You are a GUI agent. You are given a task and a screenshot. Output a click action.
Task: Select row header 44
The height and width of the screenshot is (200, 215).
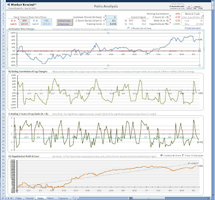pyautogui.click(x=3, y=156)
